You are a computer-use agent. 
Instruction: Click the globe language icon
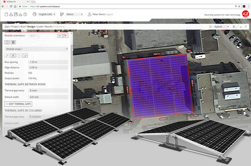[x=34, y=14]
